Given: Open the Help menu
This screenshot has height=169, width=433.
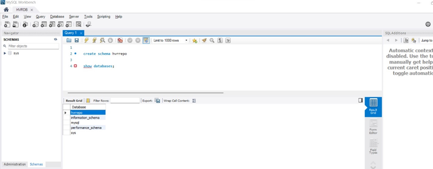Looking at the screenshot, I should [x=118, y=17].
